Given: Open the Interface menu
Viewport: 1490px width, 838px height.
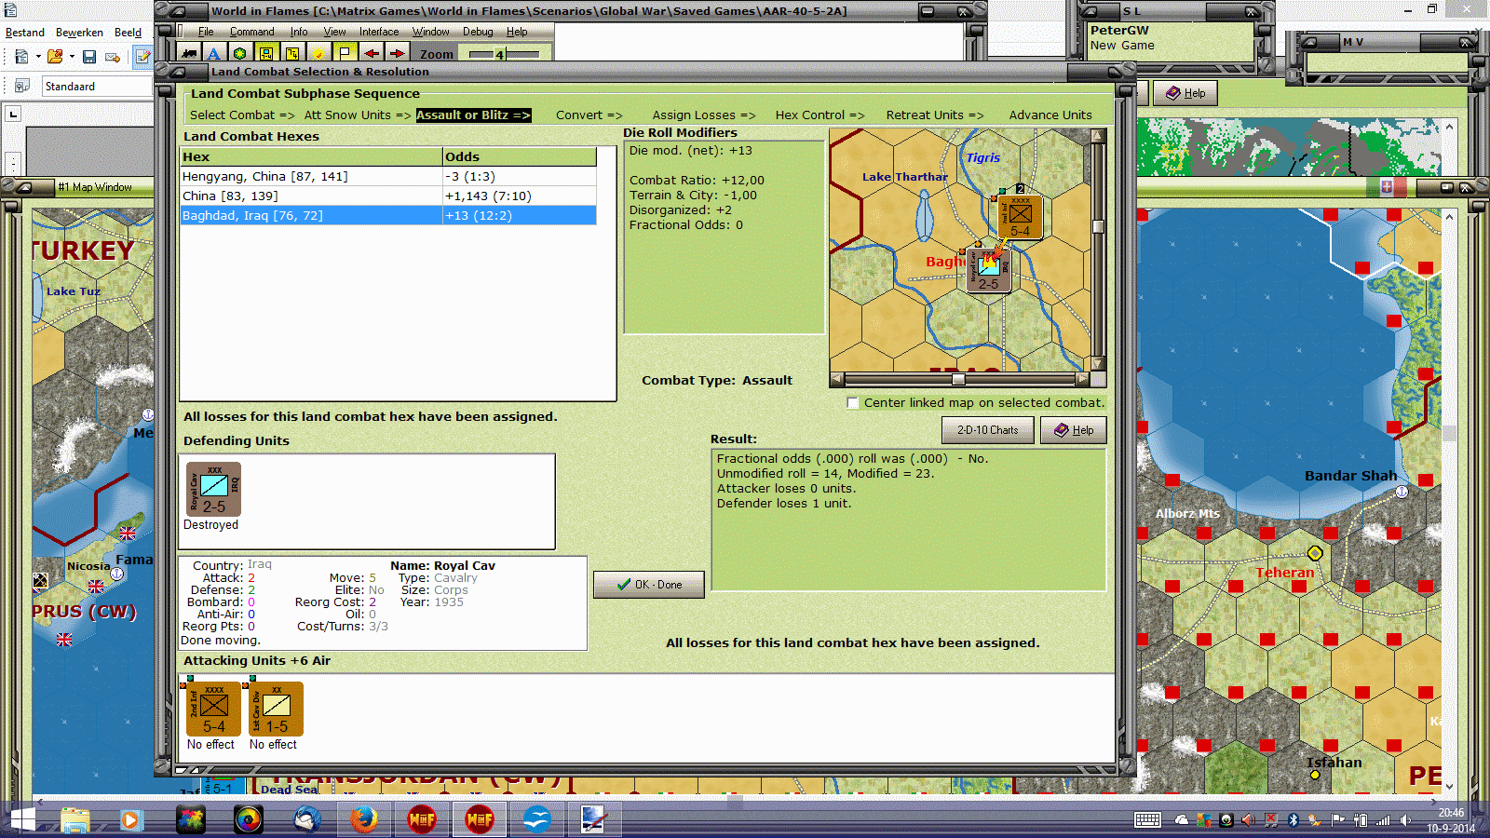Looking at the screenshot, I should (x=379, y=32).
